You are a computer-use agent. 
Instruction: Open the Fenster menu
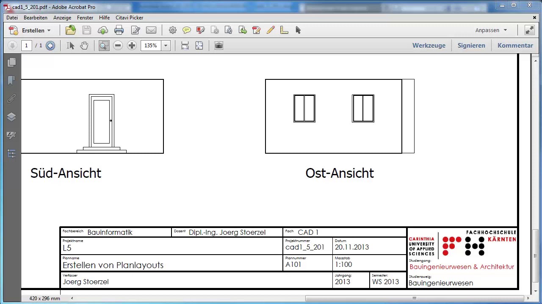pos(85,18)
